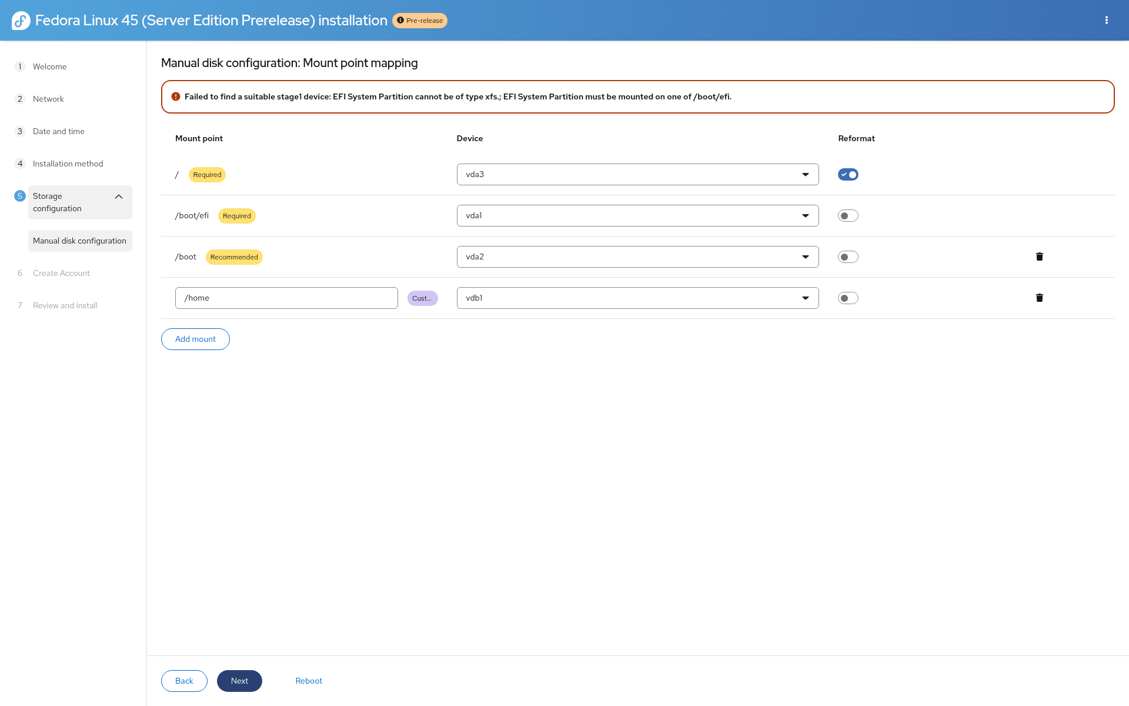
Task: Open the vda3 device dropdown
Action: coord(637,174)
